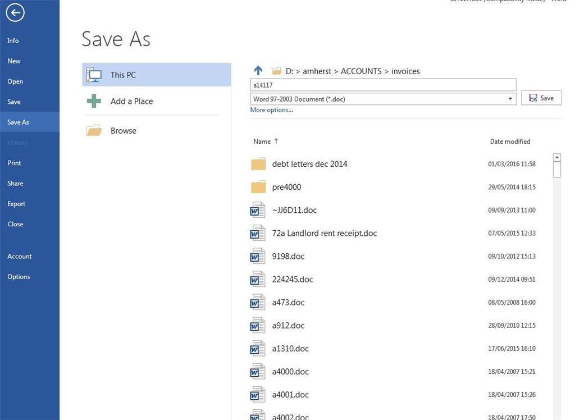Click D: in the breadcrumb path
The image size is (575, 420).
pos(289,71)
